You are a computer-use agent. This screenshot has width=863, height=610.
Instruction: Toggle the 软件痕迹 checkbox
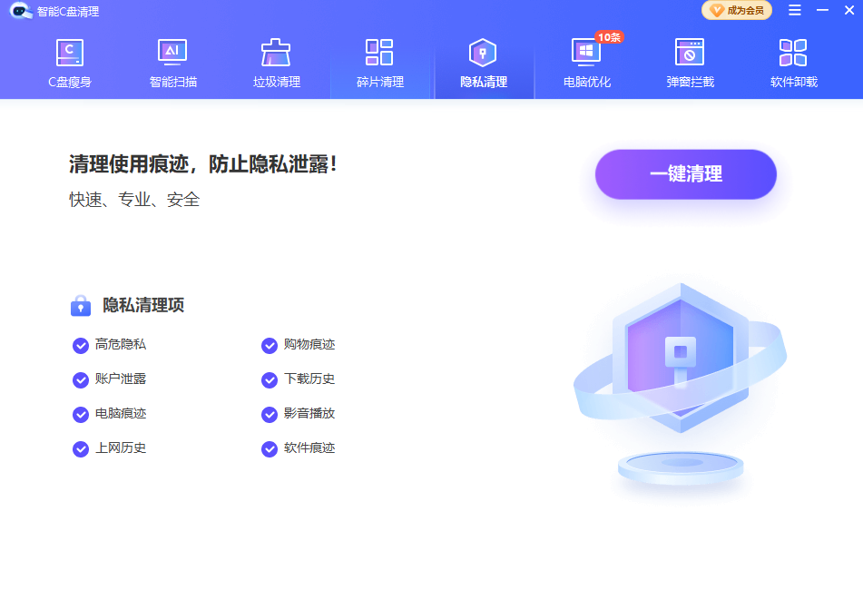pyautogui.click(x=270, y=448)
